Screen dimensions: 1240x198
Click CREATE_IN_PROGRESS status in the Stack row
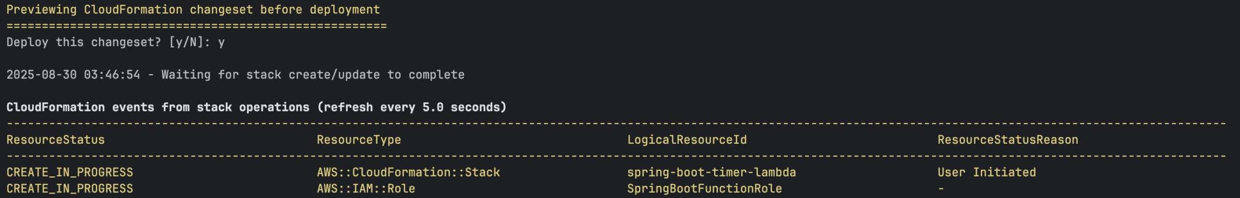point(70,172)
